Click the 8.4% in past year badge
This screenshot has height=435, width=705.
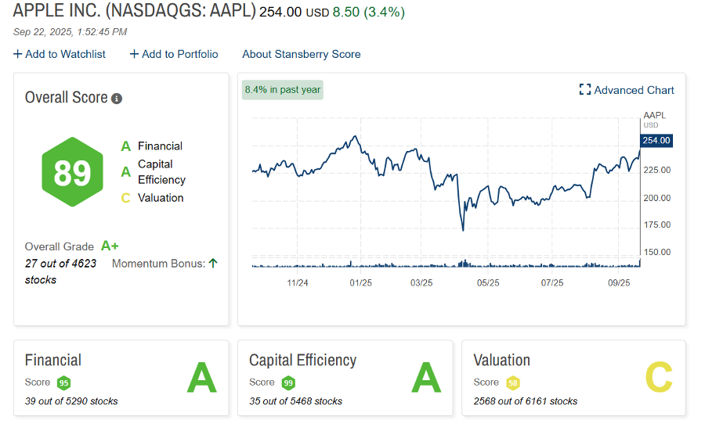click(283, 90)
